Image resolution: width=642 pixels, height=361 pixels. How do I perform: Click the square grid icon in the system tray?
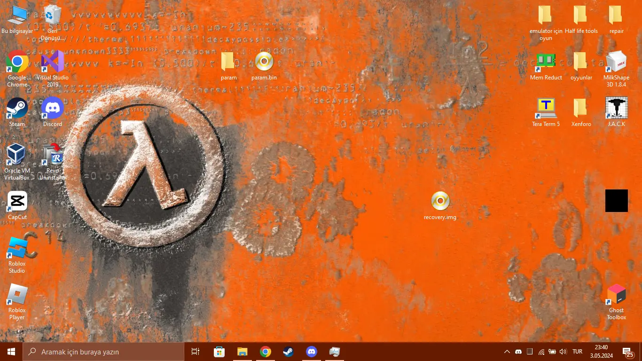coord(530,352)
